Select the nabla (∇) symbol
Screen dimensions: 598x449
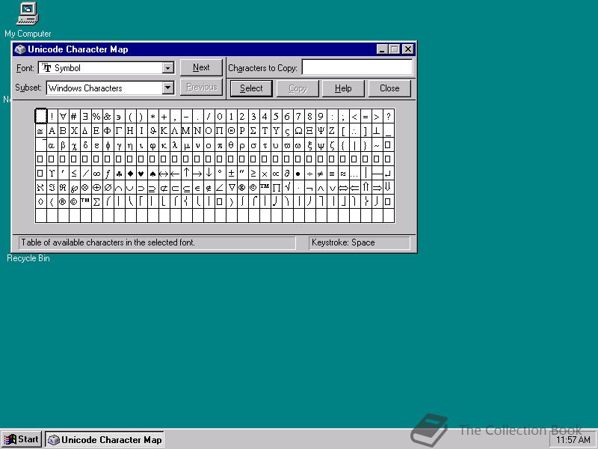pos(232,188)
